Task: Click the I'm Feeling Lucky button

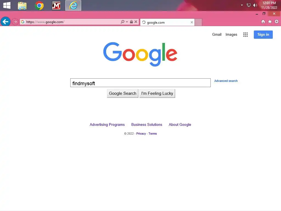Action: 157,93
